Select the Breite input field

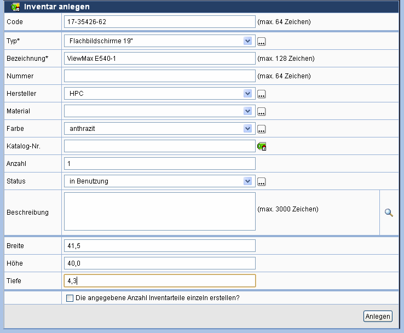click(x=159, y=246)
